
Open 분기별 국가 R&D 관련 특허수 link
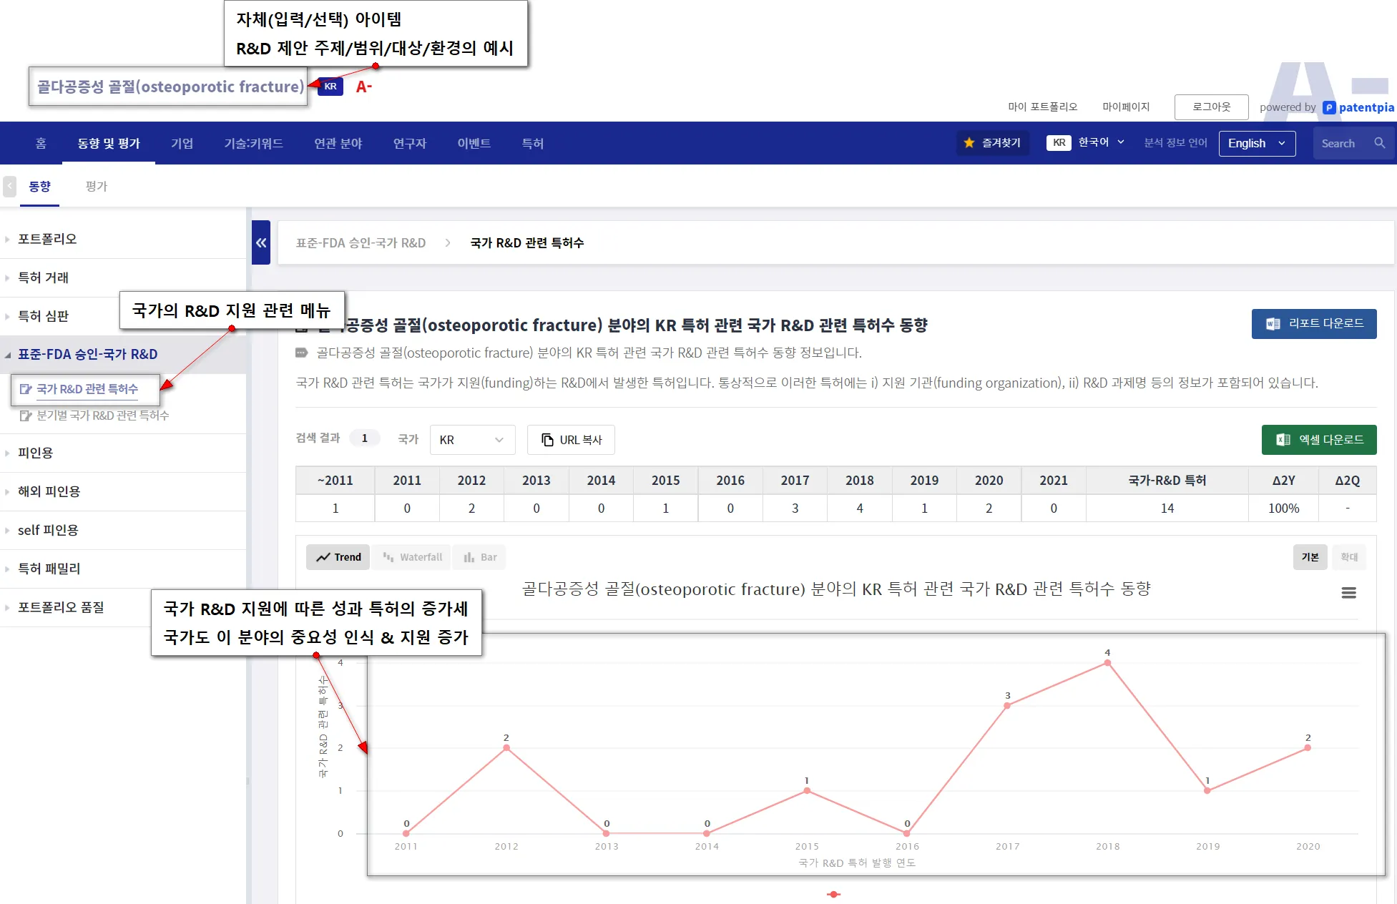click(102, 416)
